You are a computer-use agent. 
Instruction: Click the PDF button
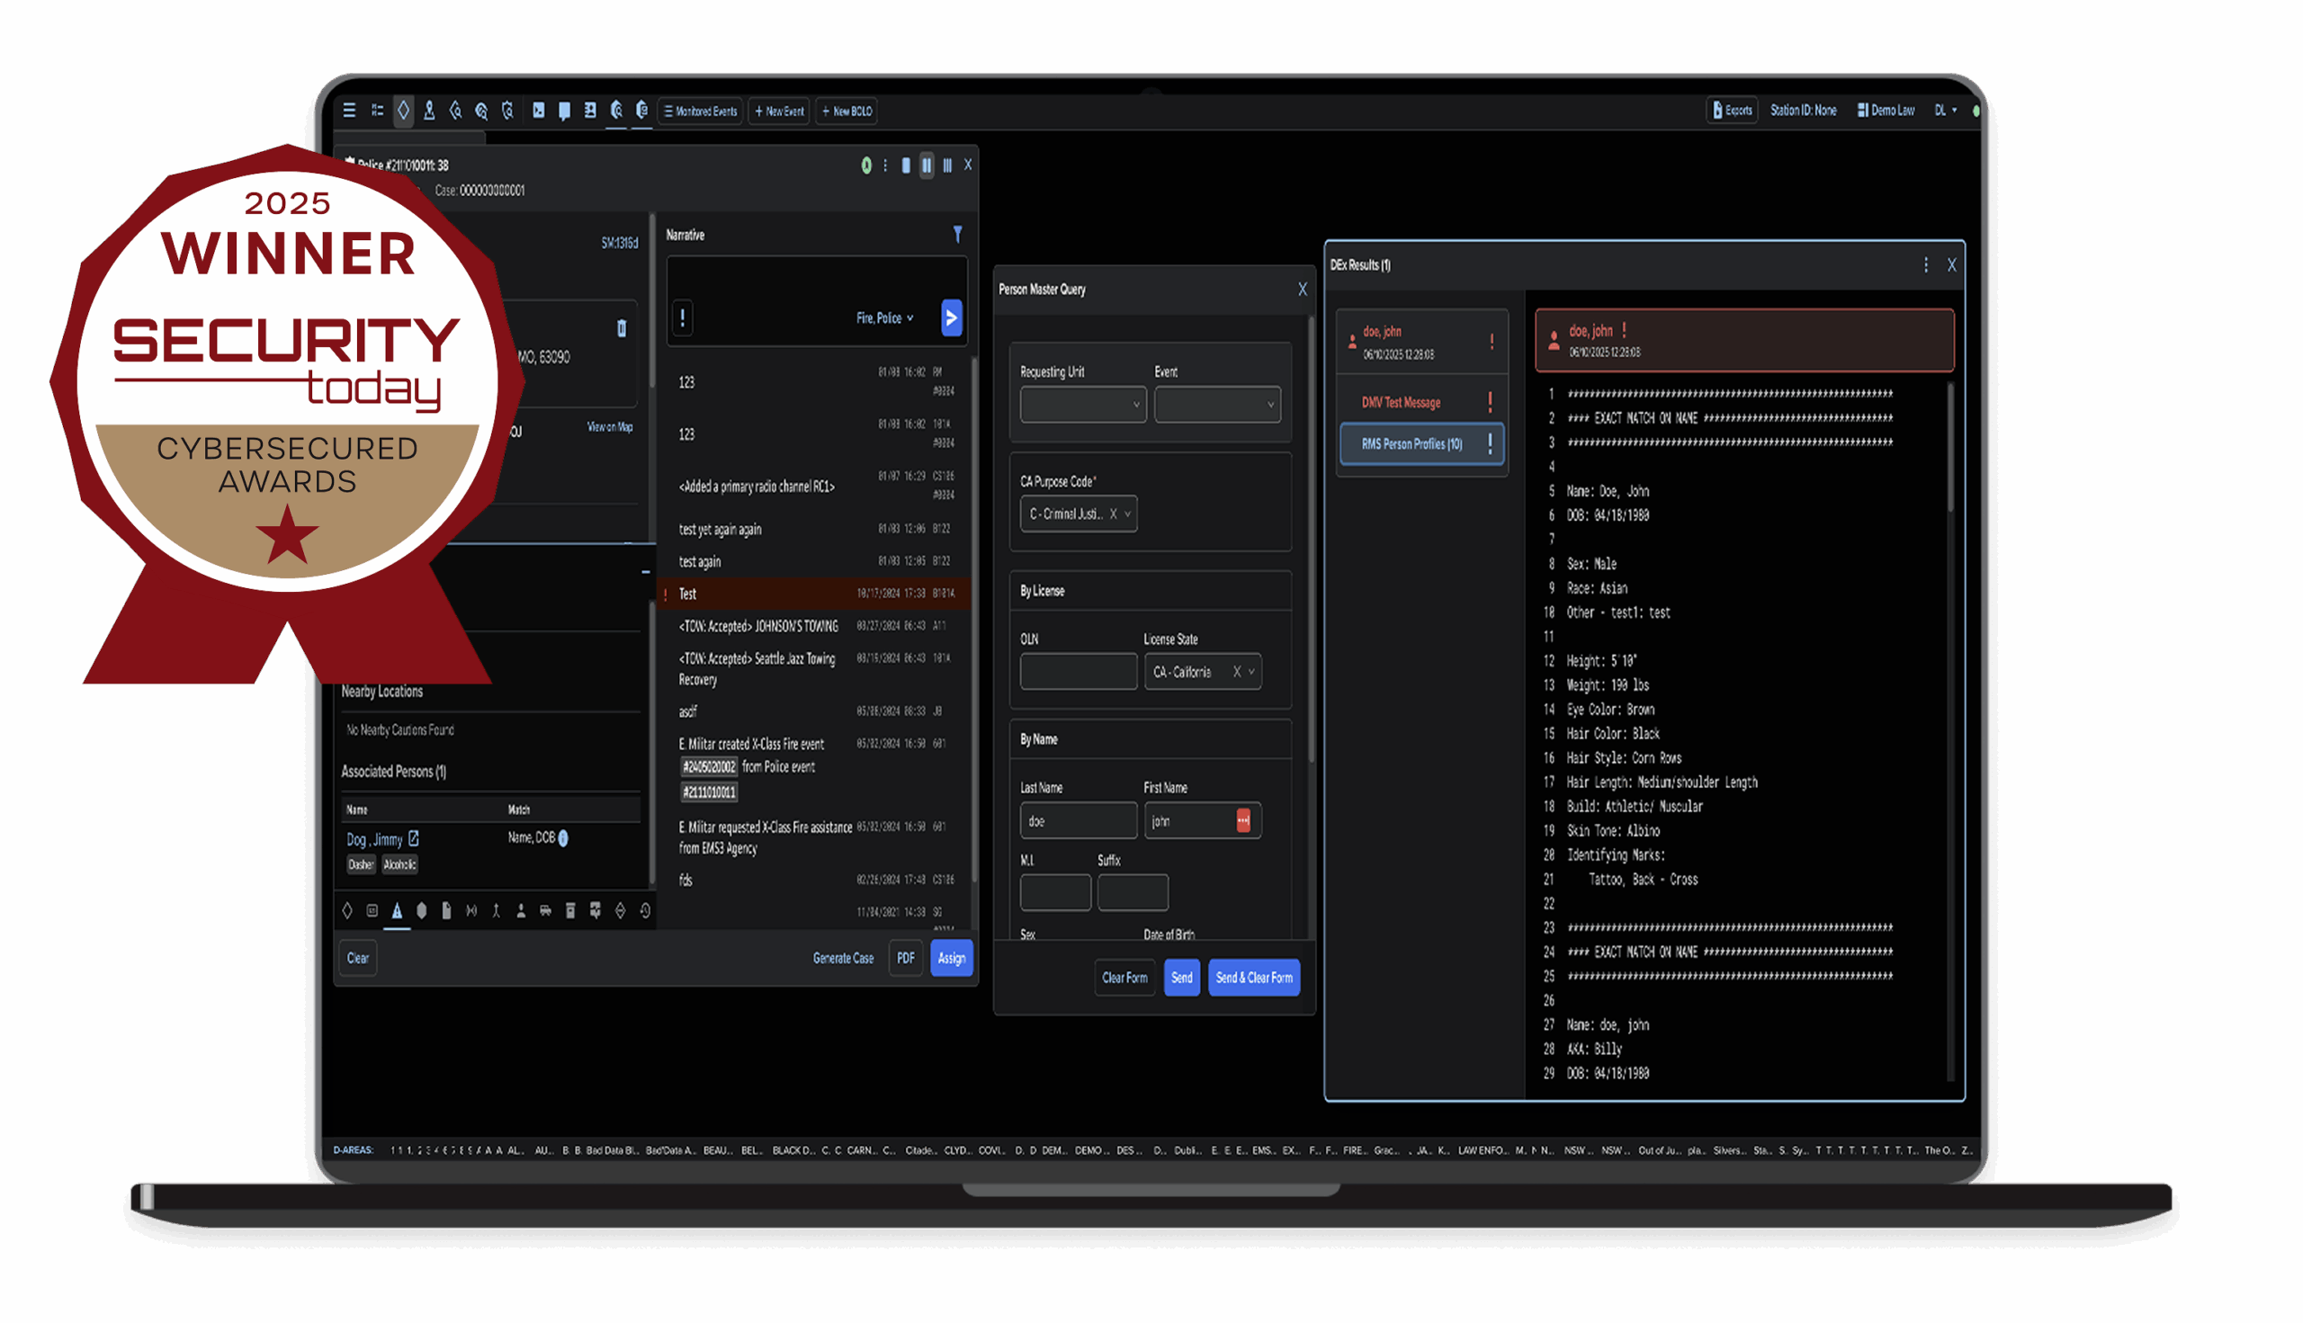[905, 959]
